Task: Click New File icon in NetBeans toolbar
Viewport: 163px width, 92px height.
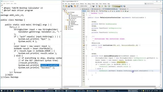Action: point(64,6)
